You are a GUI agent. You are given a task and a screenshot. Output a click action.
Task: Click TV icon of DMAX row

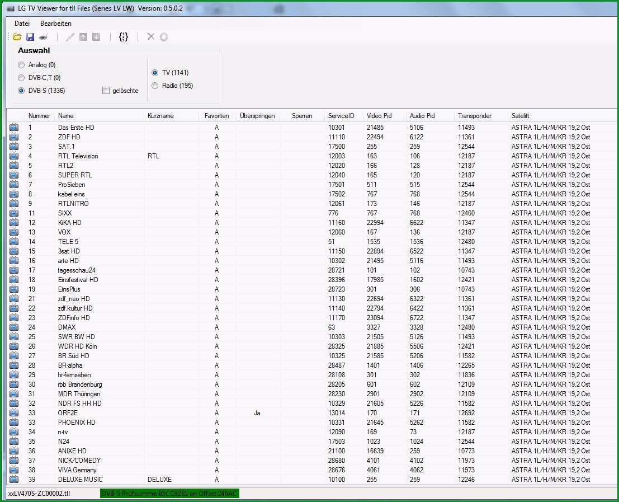(14, 327)
